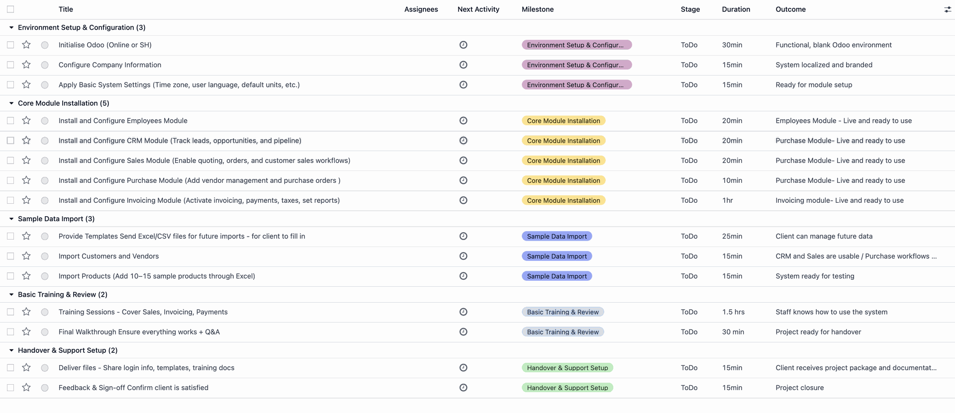Screen dimensions: 955x413
Task: Click the activity clock for Configure Company Information
Action: [463, 65]
